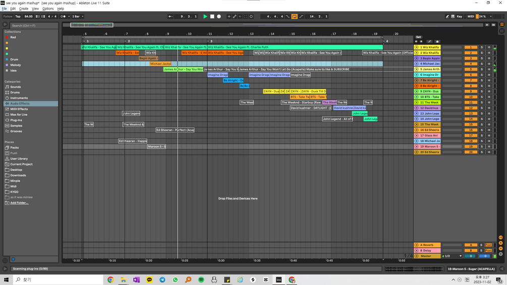Viewport: 507px width, 285px height.
Task: Toggle the Follow playback button
Action: pyautogui.click(x=8, y=17)
